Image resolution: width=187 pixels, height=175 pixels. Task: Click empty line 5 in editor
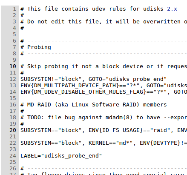(x=103, y=34)
